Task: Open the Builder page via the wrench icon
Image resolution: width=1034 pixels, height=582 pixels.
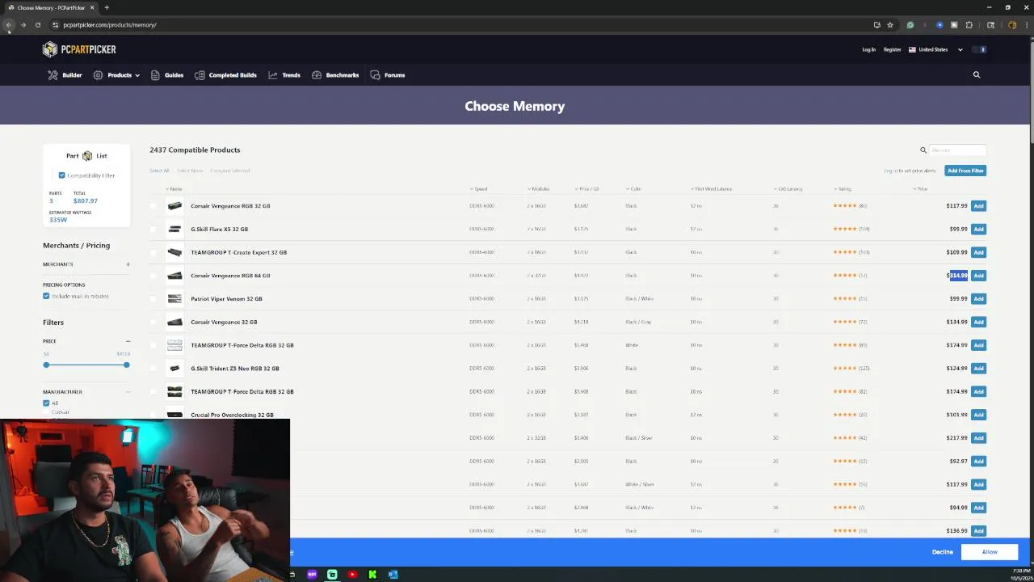Action: point(53,75)
